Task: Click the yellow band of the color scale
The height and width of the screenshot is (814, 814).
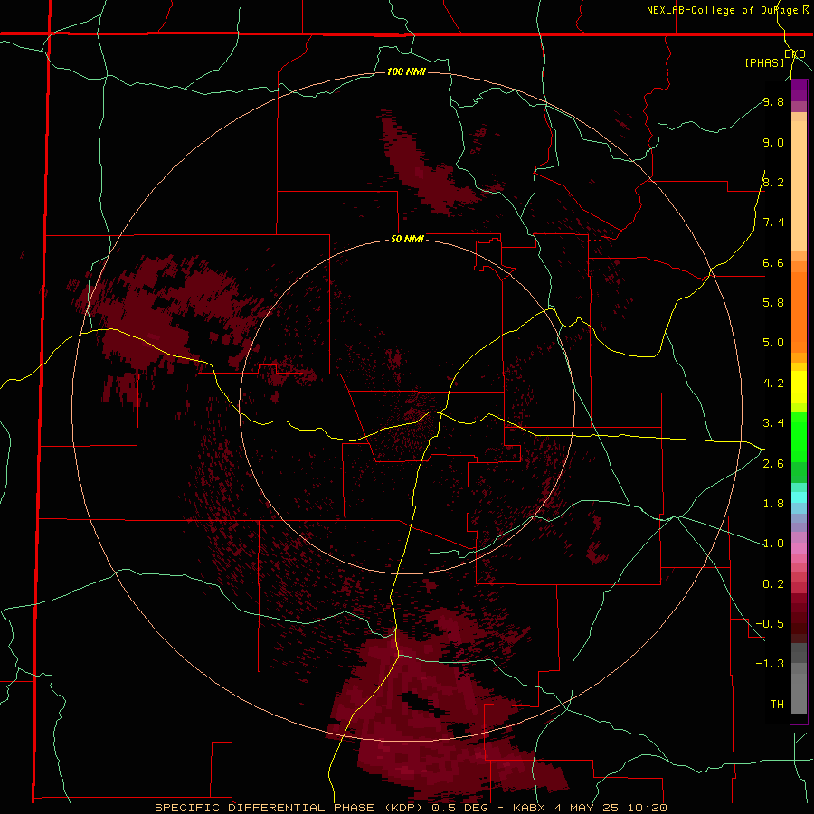Action: click(799, 387)
